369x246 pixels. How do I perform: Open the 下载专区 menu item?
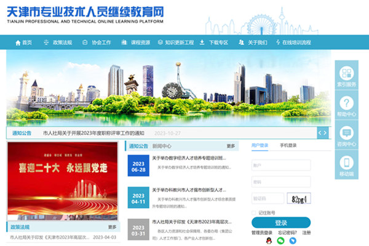tap(218, 42)
